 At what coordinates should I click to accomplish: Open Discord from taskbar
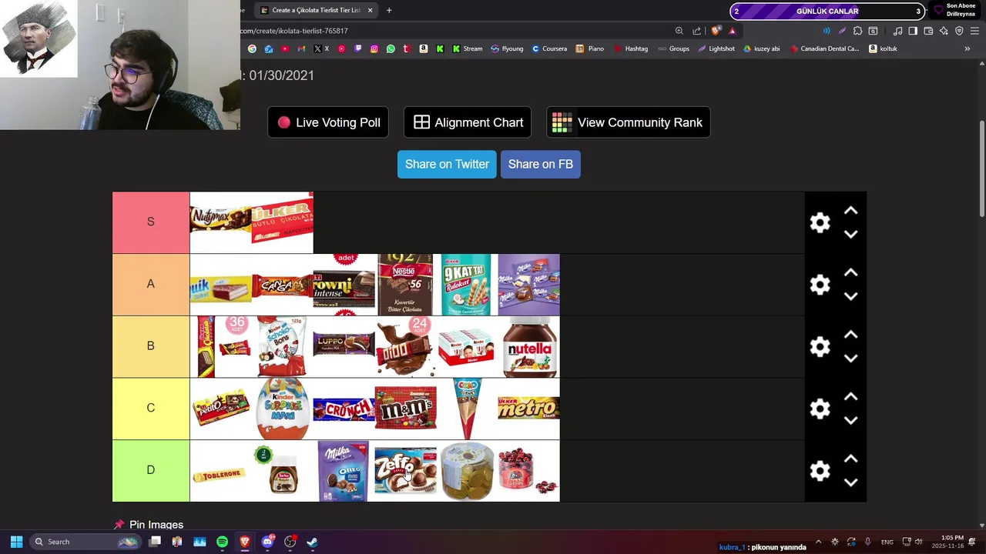pos(267,542)
